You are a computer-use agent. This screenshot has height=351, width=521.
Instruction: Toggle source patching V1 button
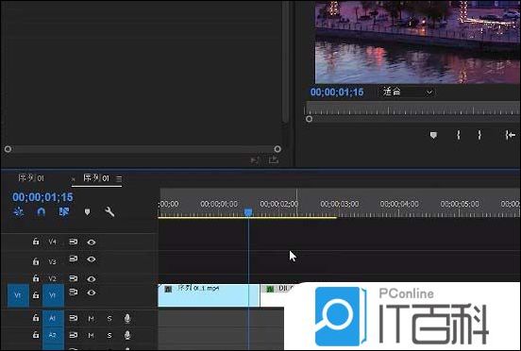(x=18, y=295)
